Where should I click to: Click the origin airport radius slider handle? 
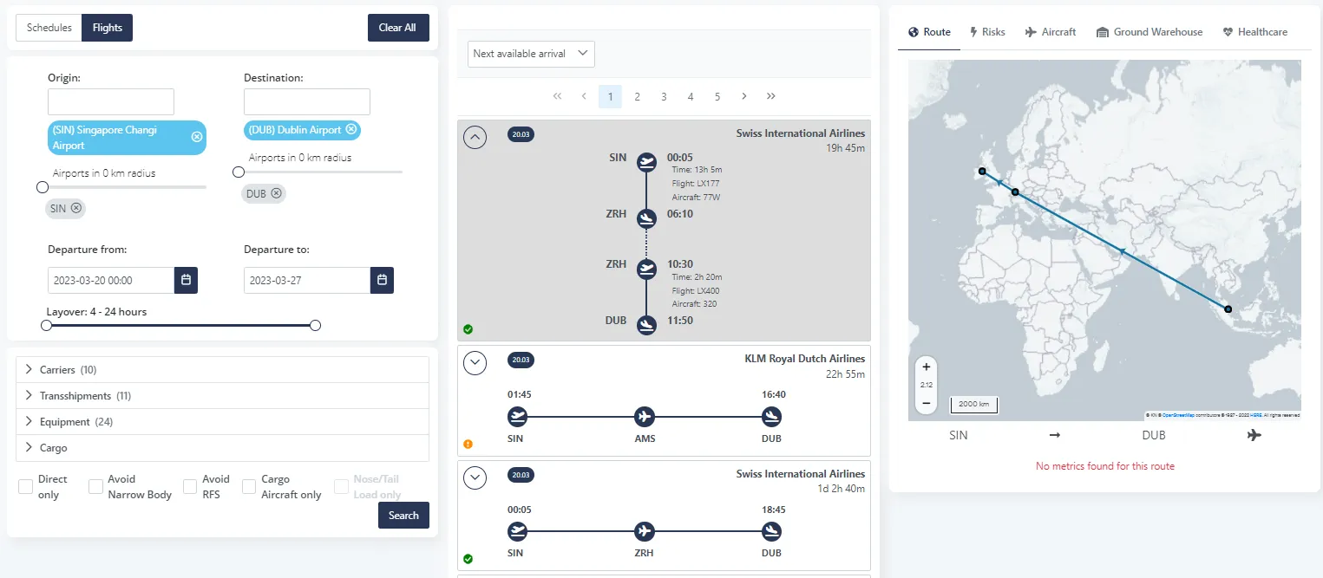tap(42, 187)
